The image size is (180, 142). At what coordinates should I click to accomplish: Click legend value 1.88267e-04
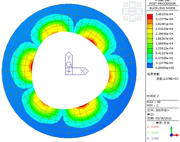click(164, 39)
